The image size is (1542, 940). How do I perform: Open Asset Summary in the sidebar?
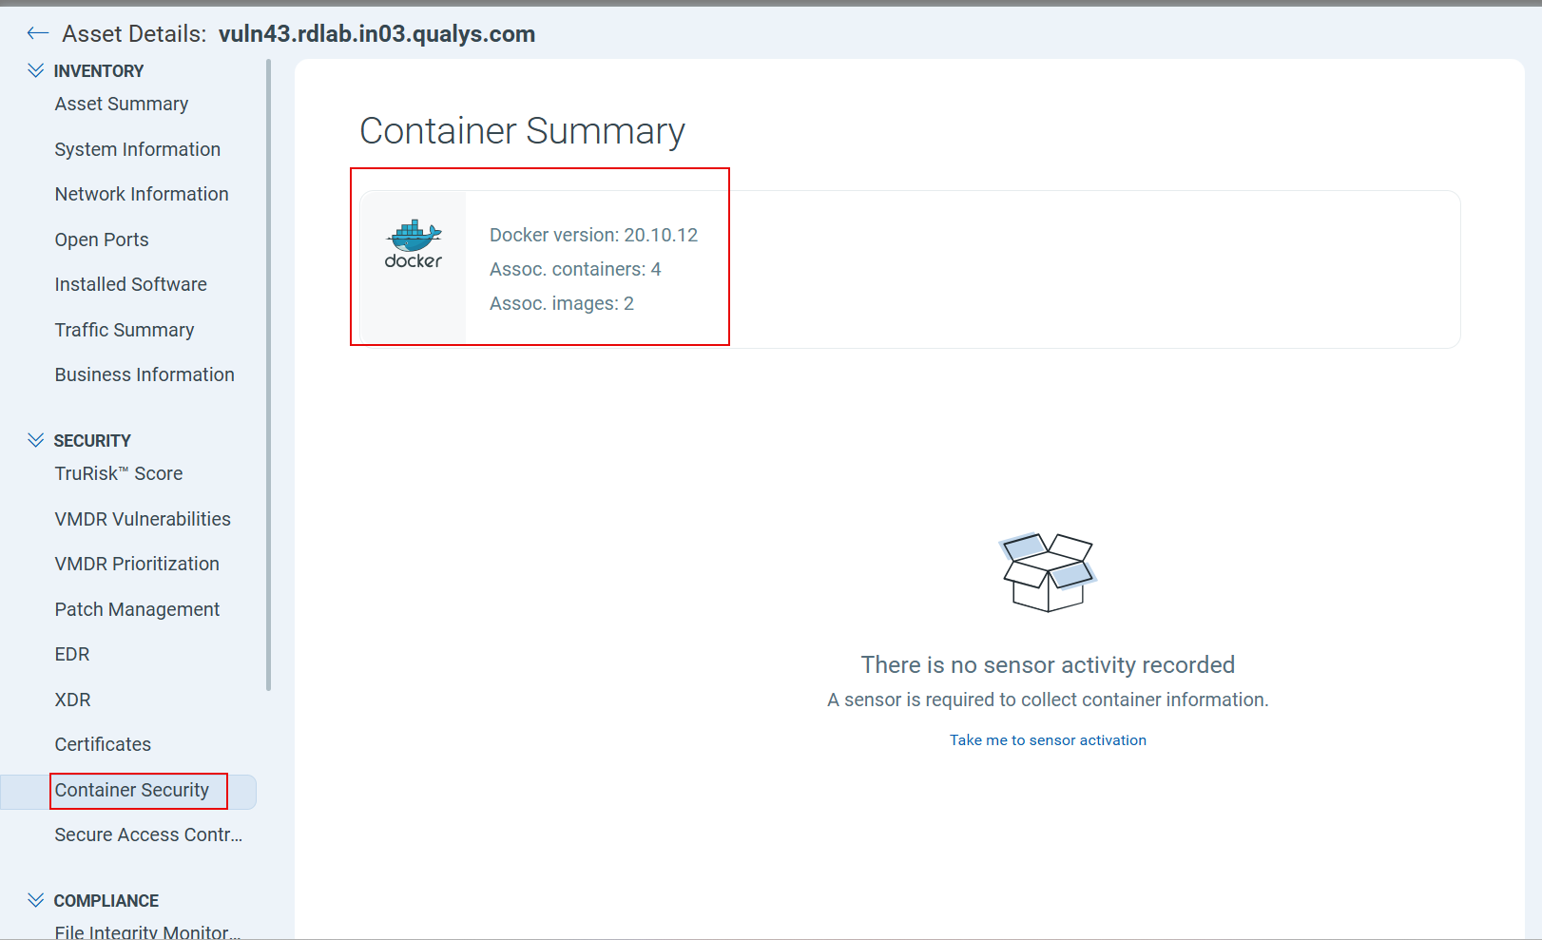point(122,104)
